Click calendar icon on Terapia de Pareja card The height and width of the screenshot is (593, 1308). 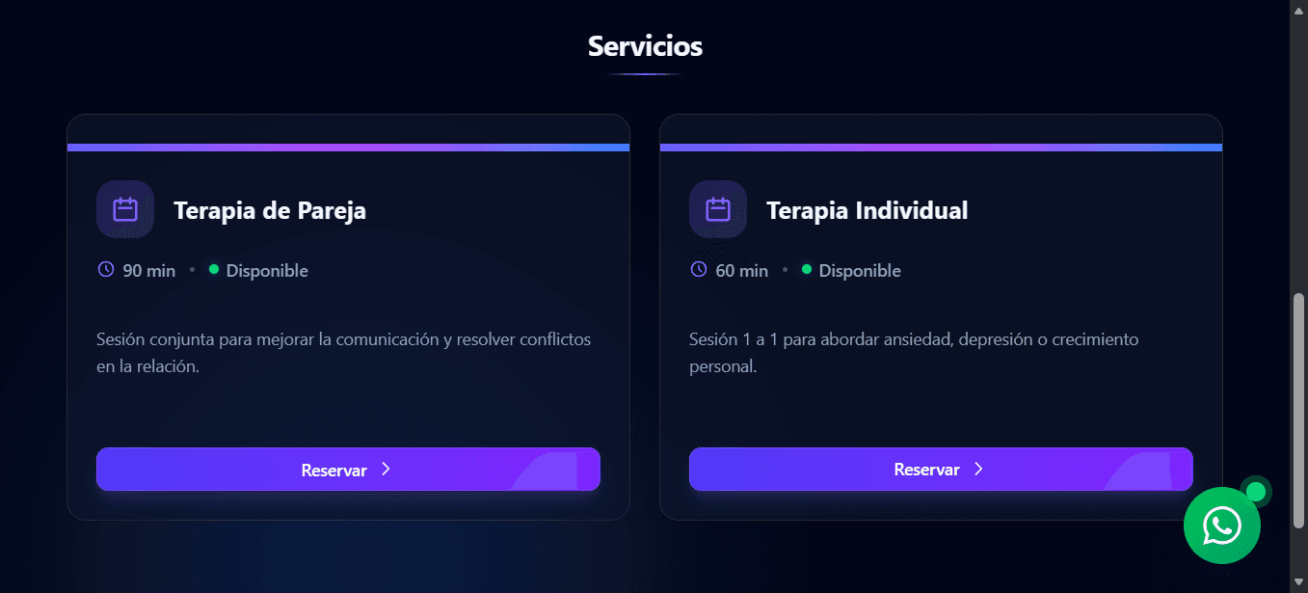point(125,209)
